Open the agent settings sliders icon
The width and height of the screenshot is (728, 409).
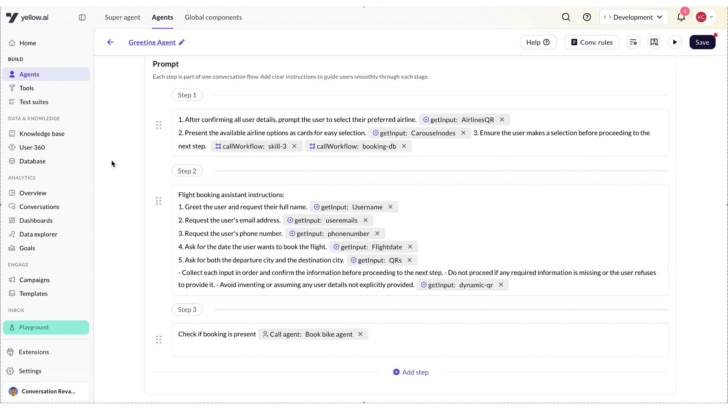coord(633,42)
